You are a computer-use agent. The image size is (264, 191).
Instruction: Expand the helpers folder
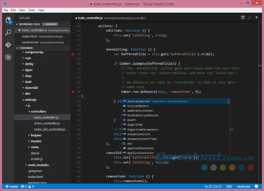(36, 135)
